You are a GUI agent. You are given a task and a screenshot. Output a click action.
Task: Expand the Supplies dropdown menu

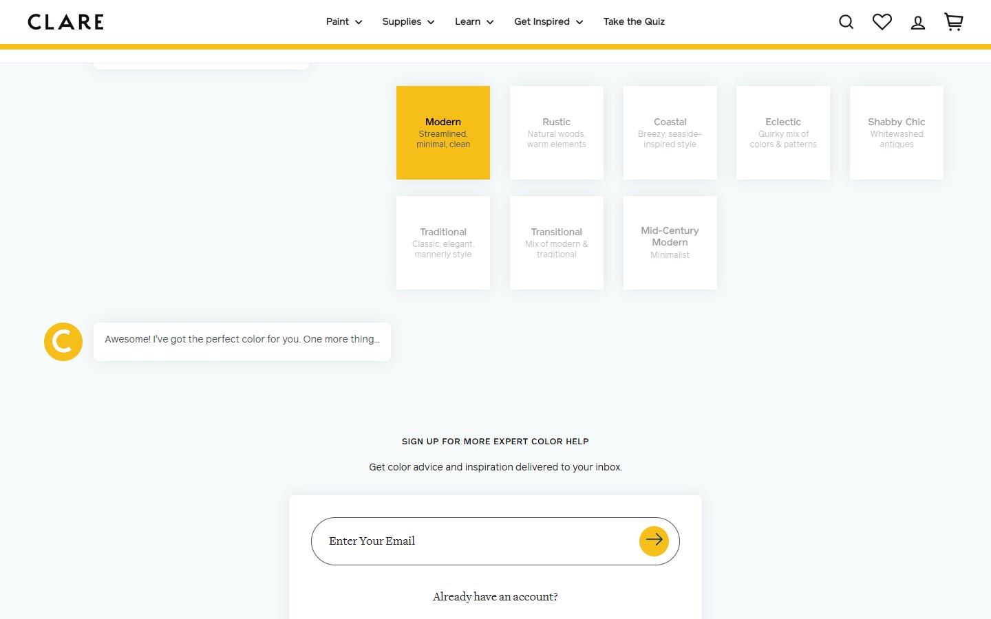[x=408, y=22]
